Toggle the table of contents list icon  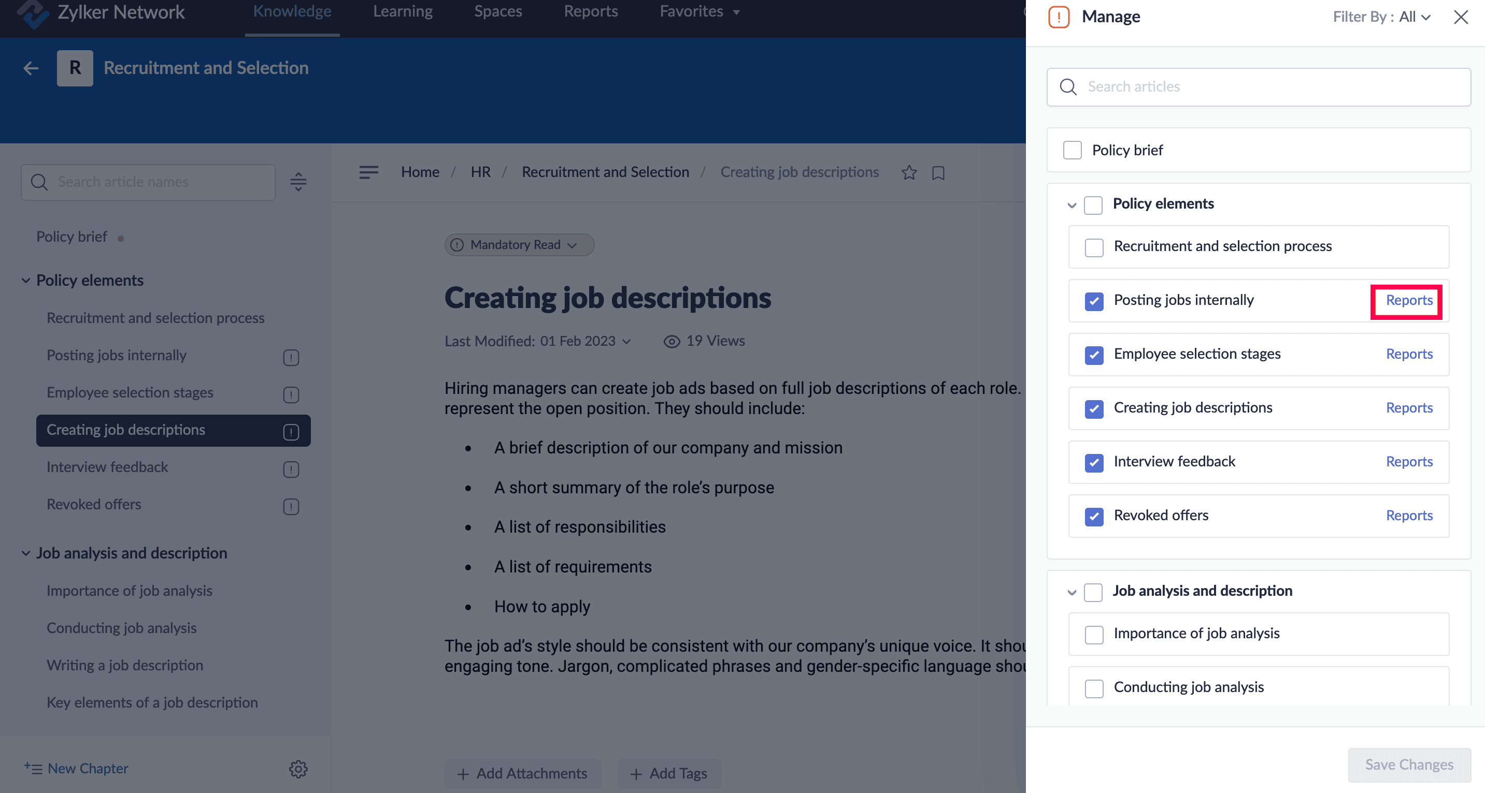(x=368, y=172)
